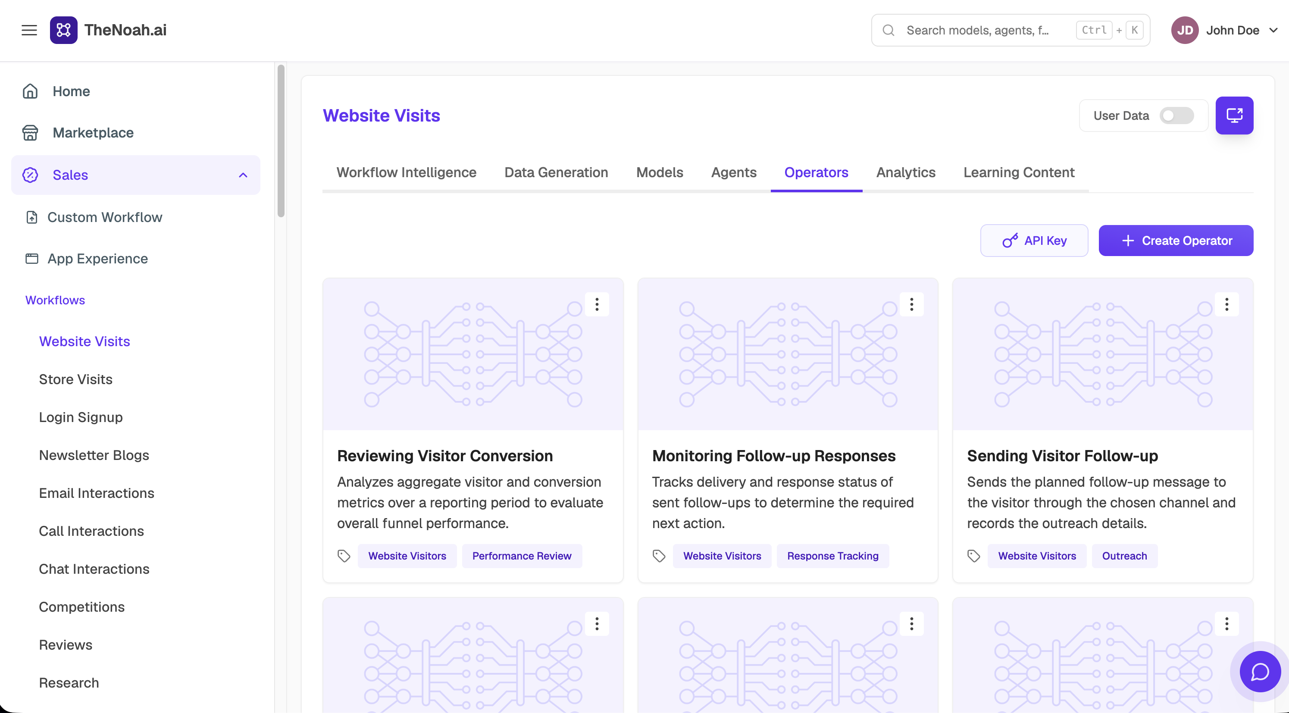
Task: Select the Operators tab
Action: click(816, 172)
